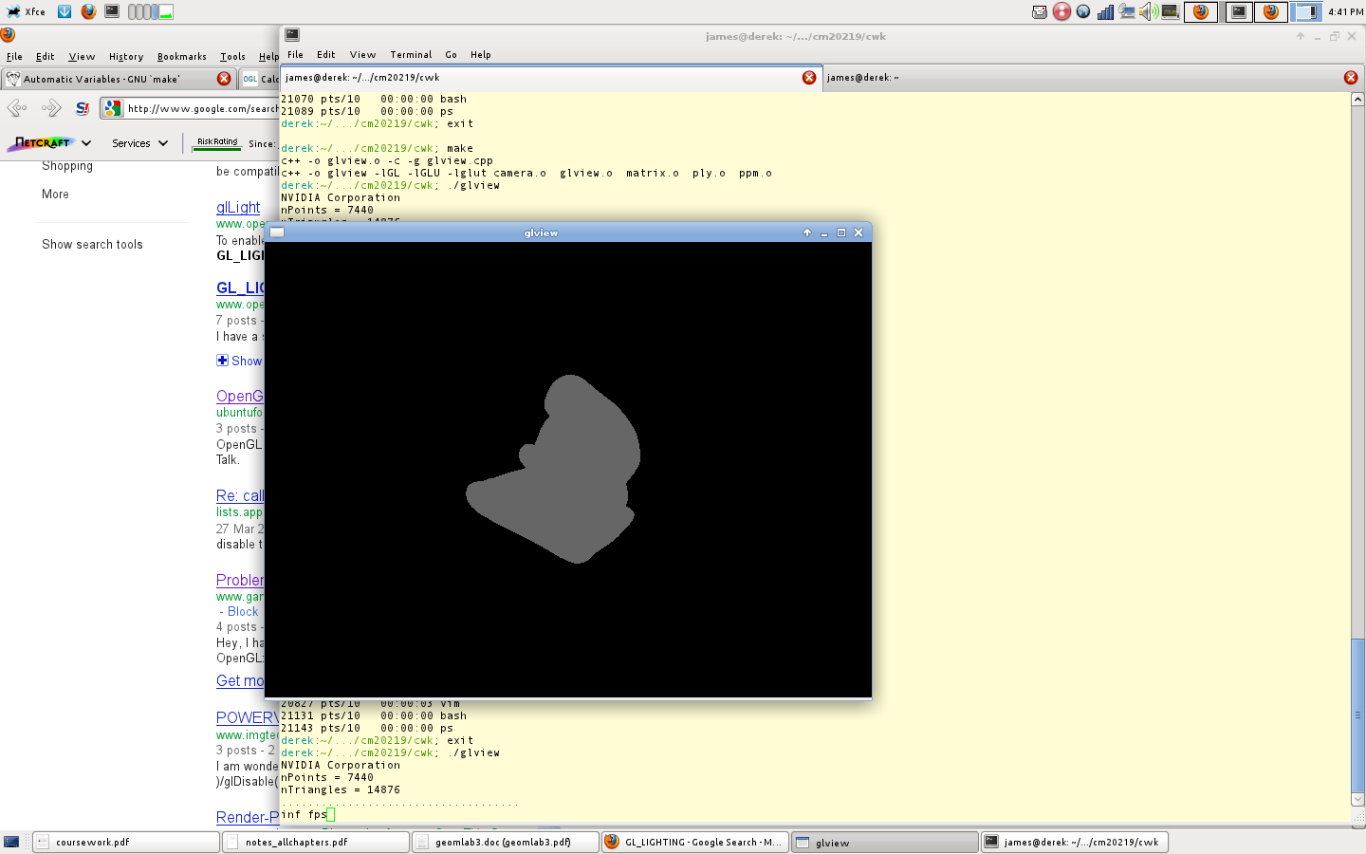Expand the Services dropdown menu

tap(139, 143)
